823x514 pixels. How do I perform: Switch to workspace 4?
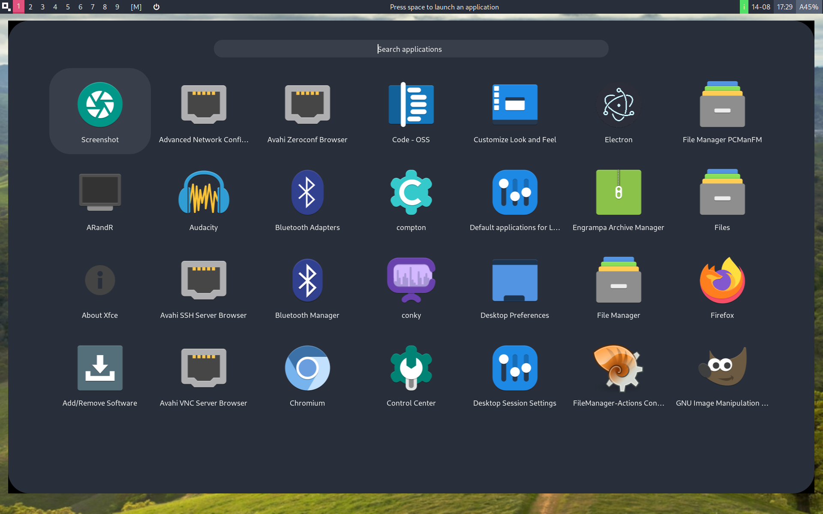55,7
